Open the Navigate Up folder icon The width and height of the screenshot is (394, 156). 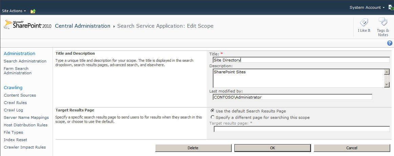[x=33, y=11]
